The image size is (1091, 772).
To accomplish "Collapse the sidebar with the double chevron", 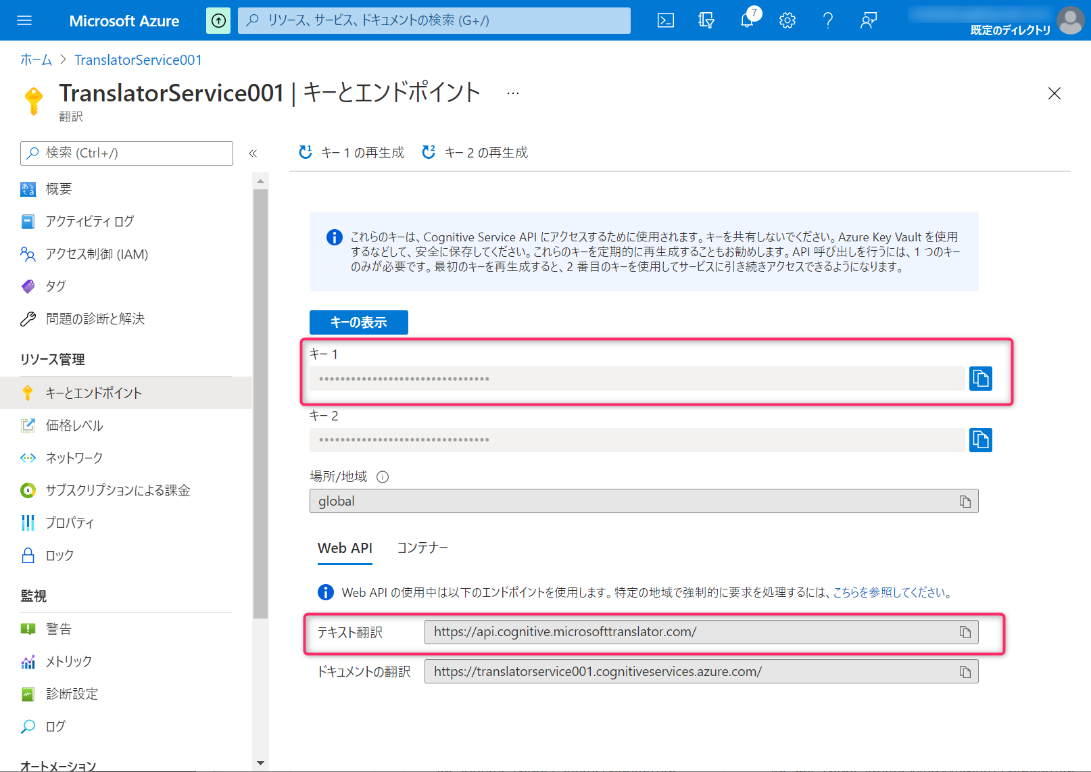I will point(253,153).
